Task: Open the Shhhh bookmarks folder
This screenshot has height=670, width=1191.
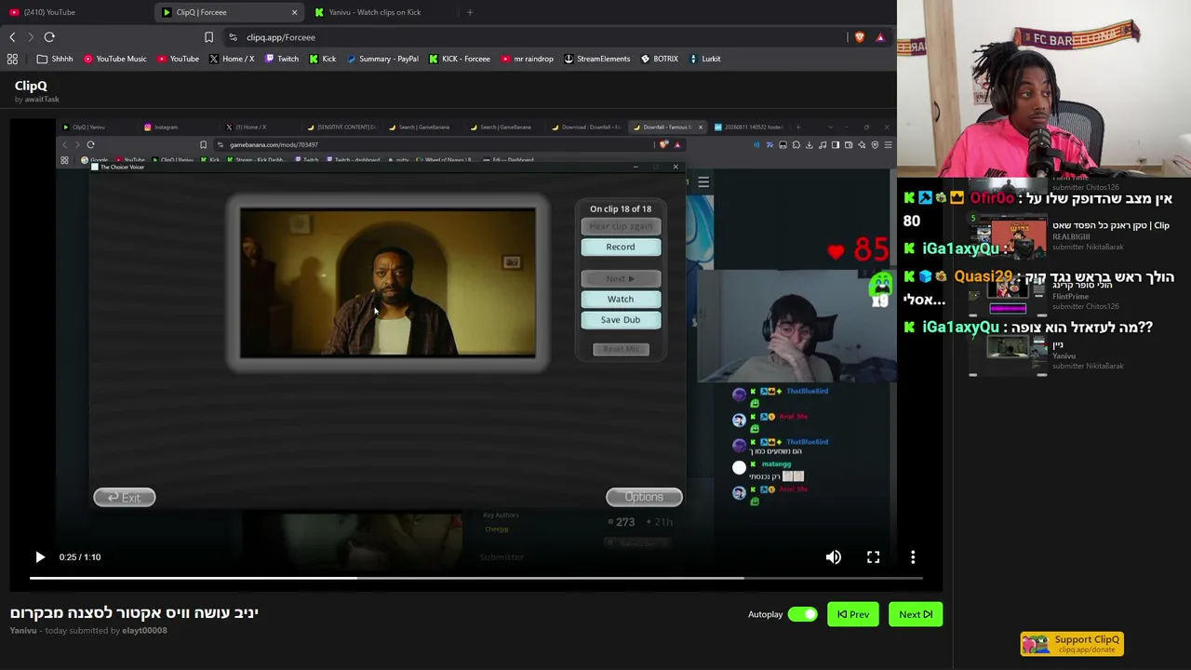Action: pos(55,59)
